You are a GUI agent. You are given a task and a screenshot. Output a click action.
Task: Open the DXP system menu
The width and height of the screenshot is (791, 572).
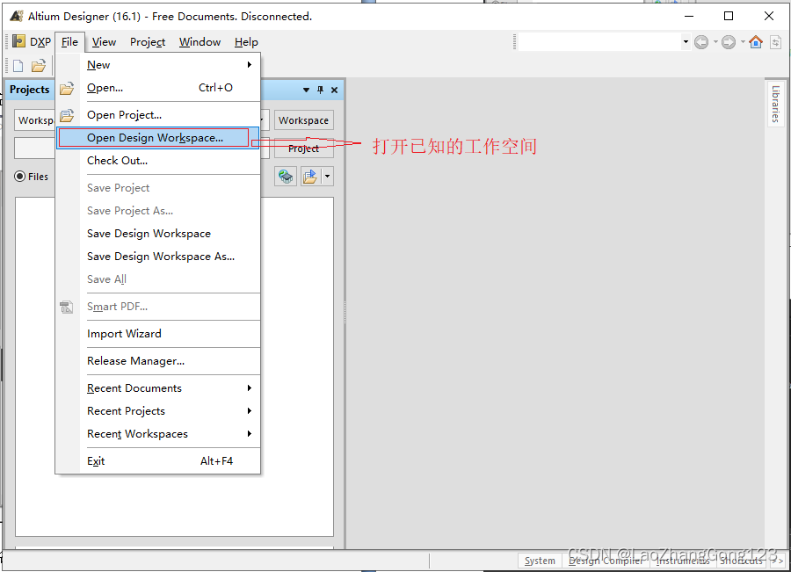point(32,42)
